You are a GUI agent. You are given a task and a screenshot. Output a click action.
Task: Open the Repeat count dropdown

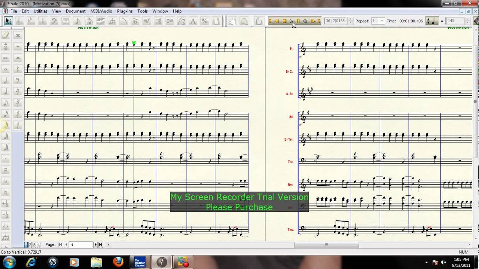(382, 21)
